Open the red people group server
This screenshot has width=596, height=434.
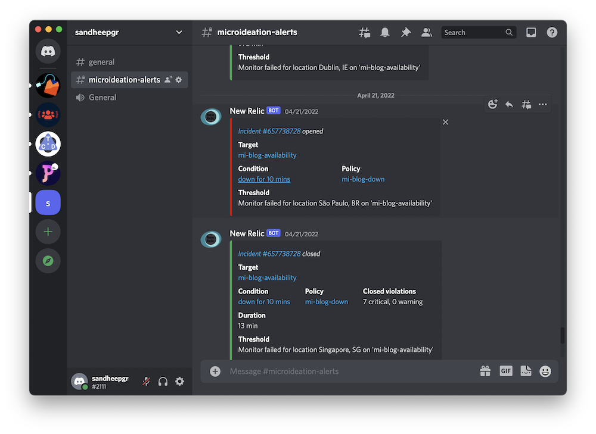pos(48,115)
